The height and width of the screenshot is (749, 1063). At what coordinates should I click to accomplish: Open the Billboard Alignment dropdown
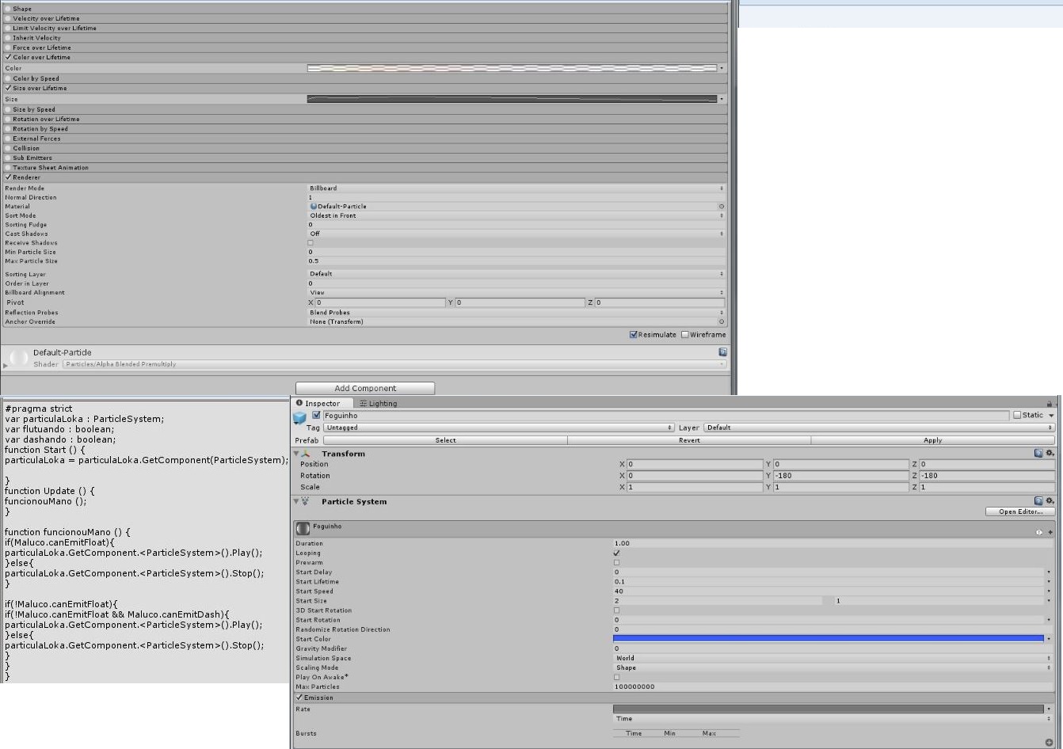coord(516,292)
